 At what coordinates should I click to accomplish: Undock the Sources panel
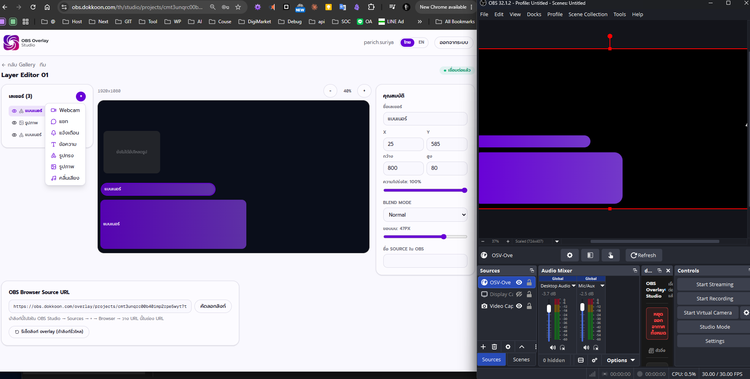click(x=532, y=270)
